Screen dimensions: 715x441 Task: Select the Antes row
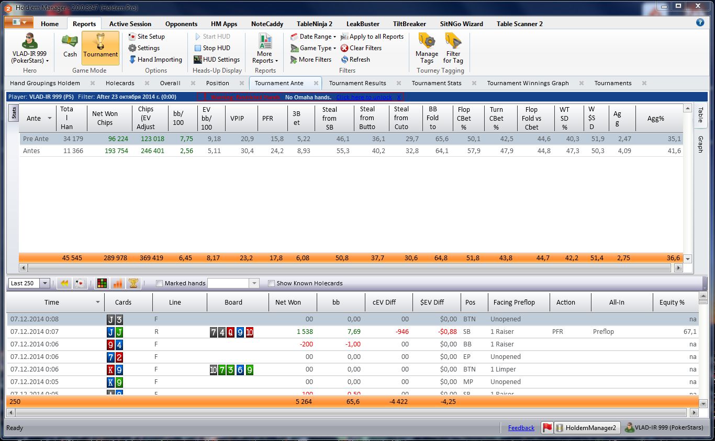[351, 151]
